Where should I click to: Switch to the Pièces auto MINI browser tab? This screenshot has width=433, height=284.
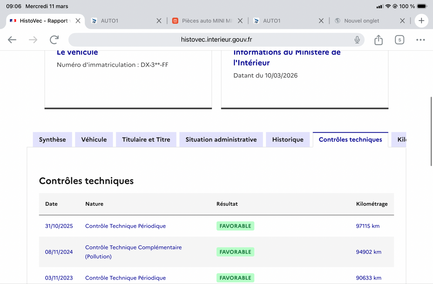click(207, 21)
